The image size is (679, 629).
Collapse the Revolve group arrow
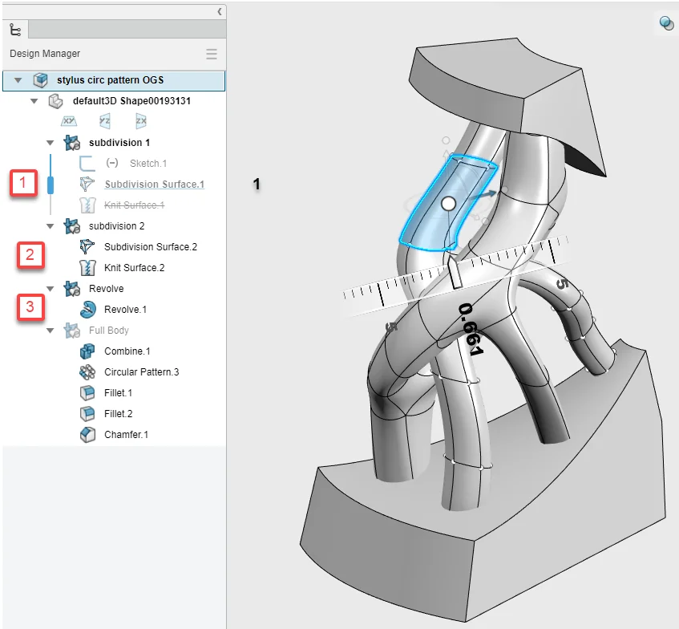click(x=51, y=289)
